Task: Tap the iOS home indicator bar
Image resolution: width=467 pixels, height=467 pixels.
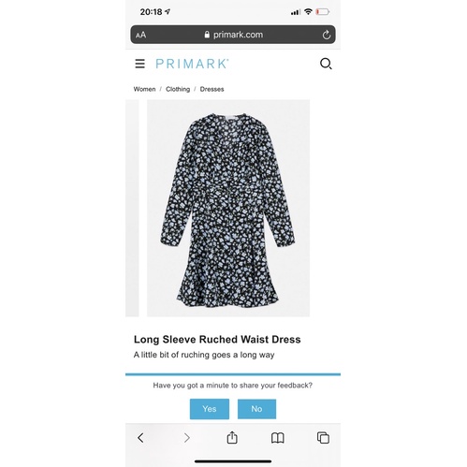Action: pos(233,461)
